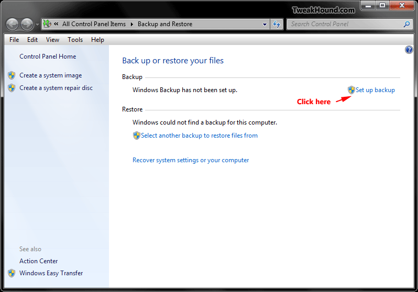This screenshot has height=292, width=418.
Task: Open Create a system image
Action: (x=51, y=75)
